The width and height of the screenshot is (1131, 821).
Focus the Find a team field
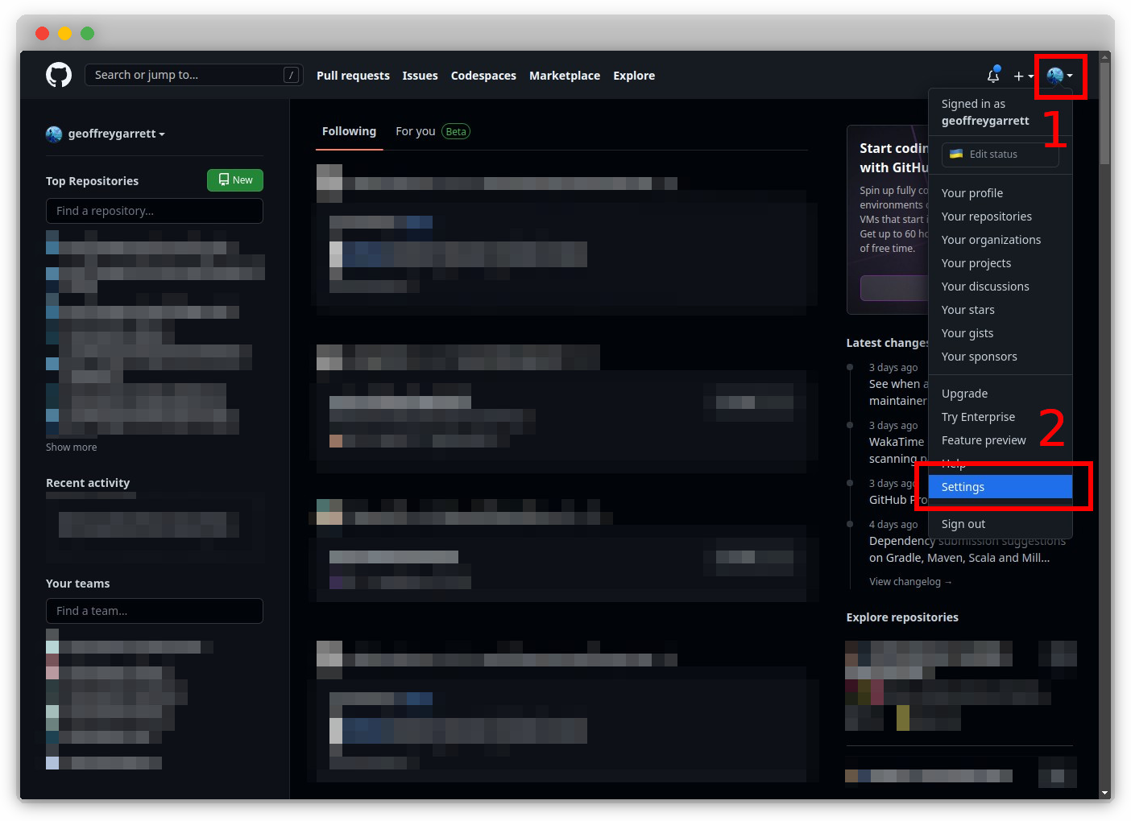[x=155, y=611]
